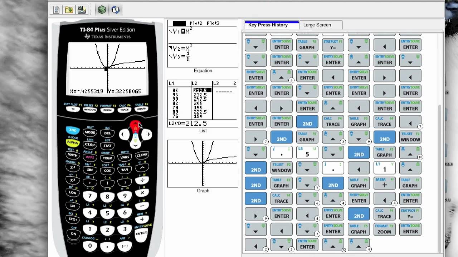Click the subtract key on the calculator
The image size is (458, 257).
(142, 206)
